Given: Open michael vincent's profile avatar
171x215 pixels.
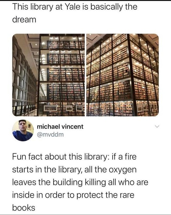Looking at the screenshot, I should click(x=23, y=130).
